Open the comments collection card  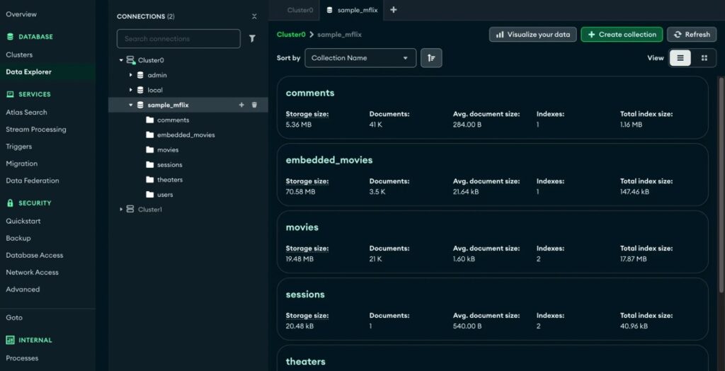pyautogui.click(x=493, y=108)
